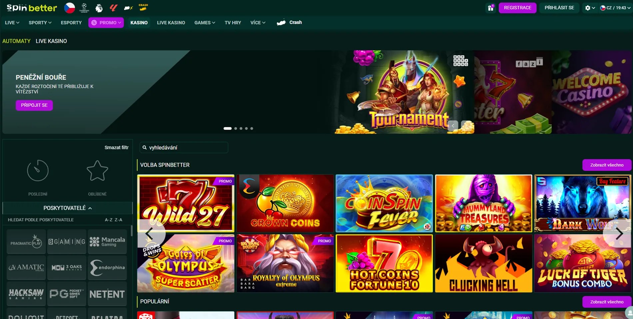Click the Czech flag icon in header
This screenshot has height=319, width=633.
tap(70, 8)
